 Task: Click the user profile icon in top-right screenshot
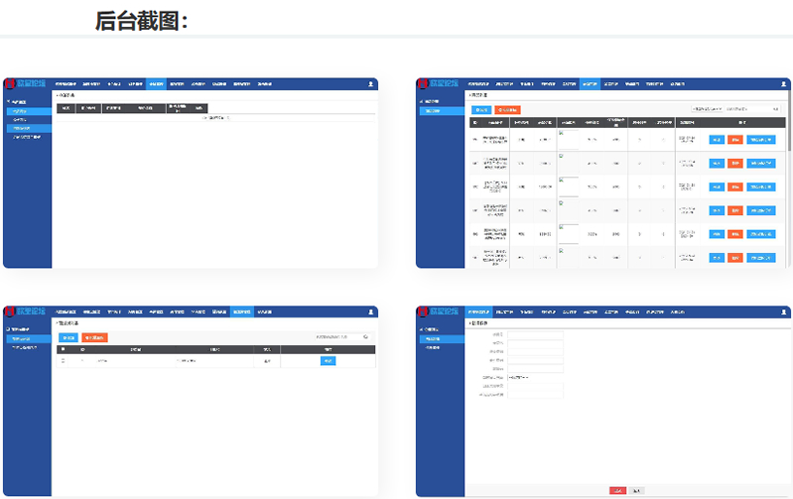click(785, 84)
